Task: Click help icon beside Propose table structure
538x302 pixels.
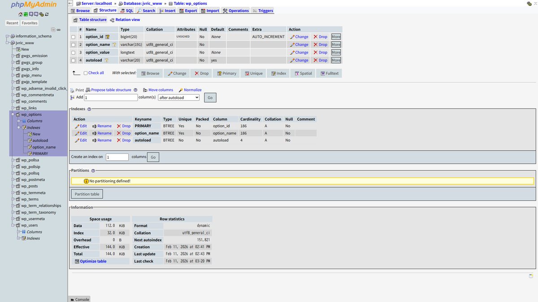Action: click(x=135, y=90)
